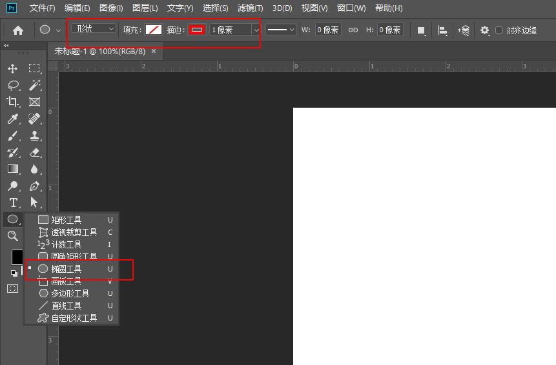Select 直线工具 in the shape flyout
Image resolution: width=556 pixels, height=365 pixels.
(x=66, y=306)
